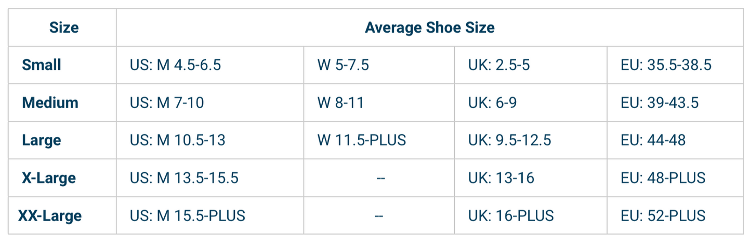The image size is (751, 244).
Task: Click the W 8-11 cell
Action: 340,102
